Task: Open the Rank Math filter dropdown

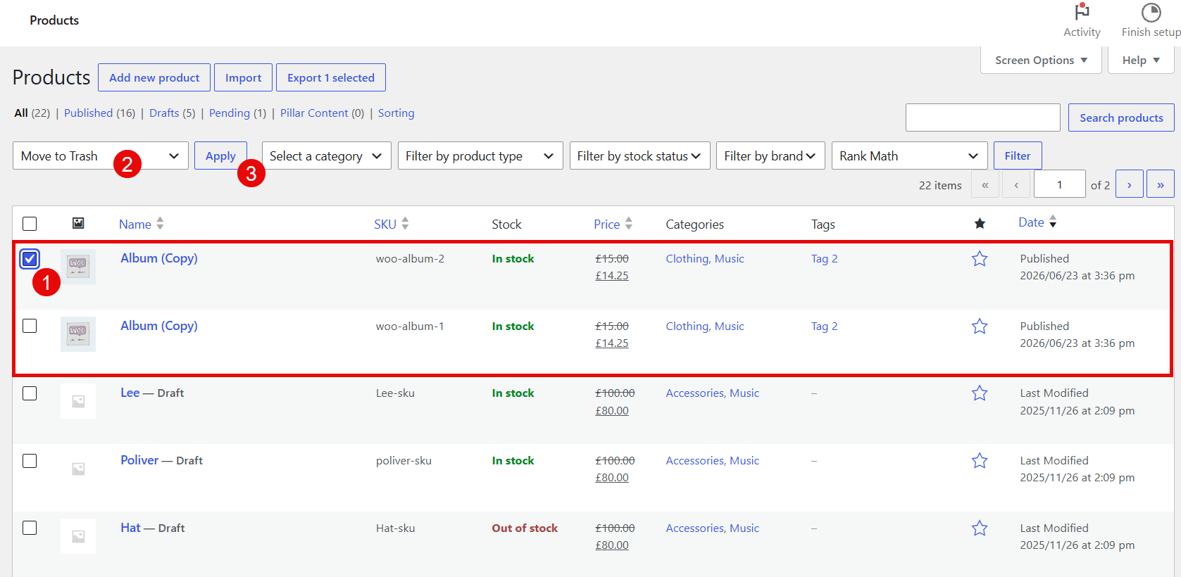Action: click(x=910, y=156)
